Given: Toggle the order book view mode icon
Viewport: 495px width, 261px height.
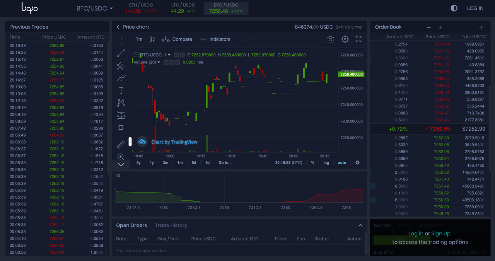Looking at the screenshot, I should 481,27.
